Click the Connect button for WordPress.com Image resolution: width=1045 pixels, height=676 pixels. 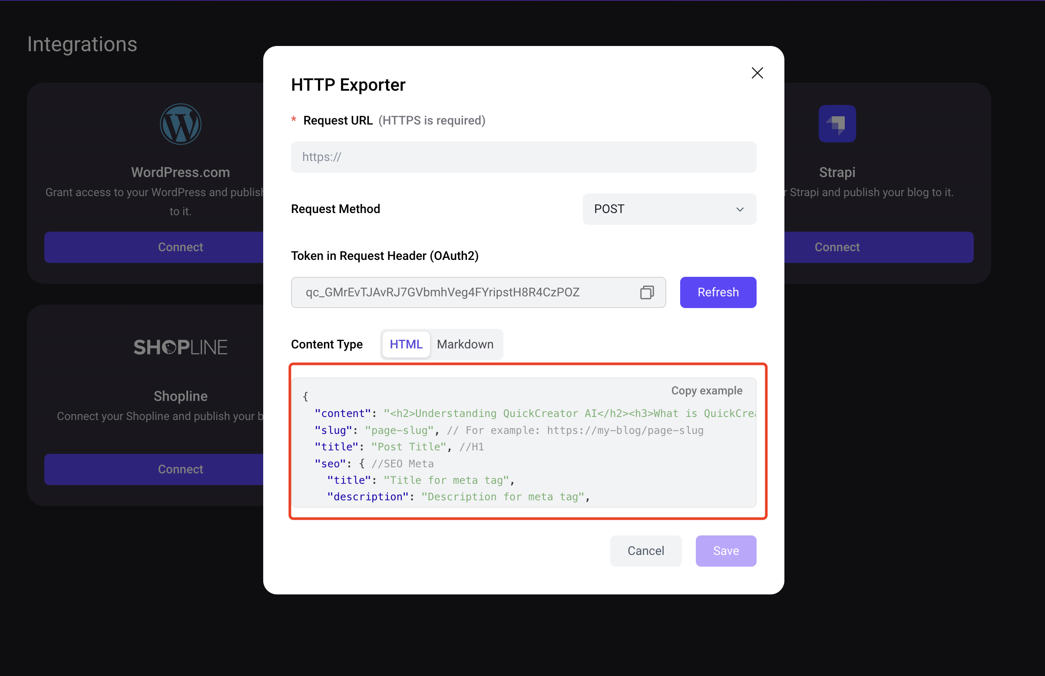tap(180, 246)
